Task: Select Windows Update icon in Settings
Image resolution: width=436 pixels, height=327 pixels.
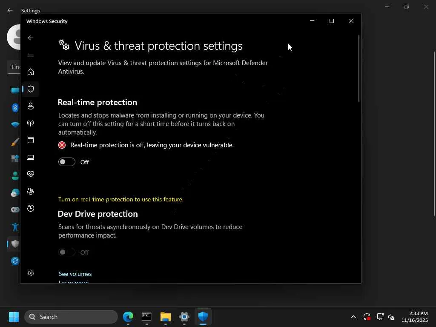Action: coord(15,261)
